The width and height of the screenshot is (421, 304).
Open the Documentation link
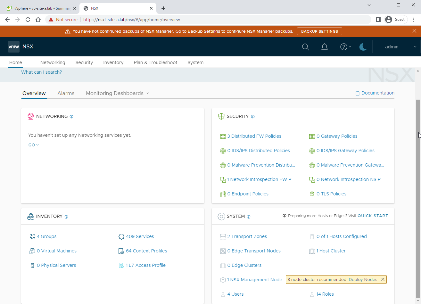tap(375, 93)
